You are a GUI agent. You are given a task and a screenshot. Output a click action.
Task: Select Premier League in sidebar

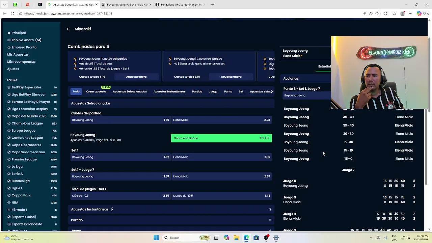[32, 159]
